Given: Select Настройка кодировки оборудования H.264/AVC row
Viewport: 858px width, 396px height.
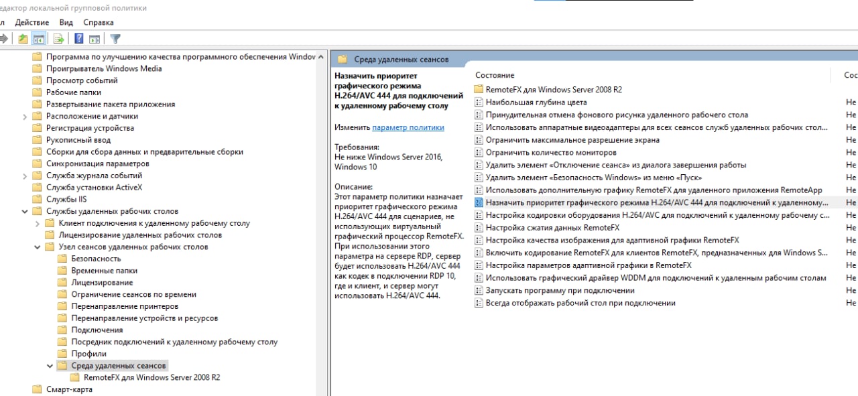Looking at the screenshot, I should (x=657, y=215).
